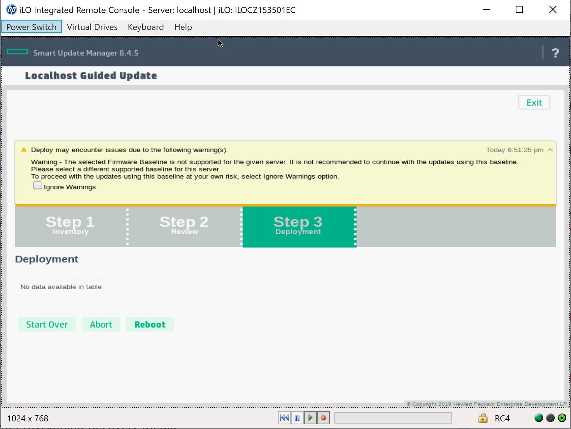
Task: Click the HP logo in title bar
Action: 11,10
